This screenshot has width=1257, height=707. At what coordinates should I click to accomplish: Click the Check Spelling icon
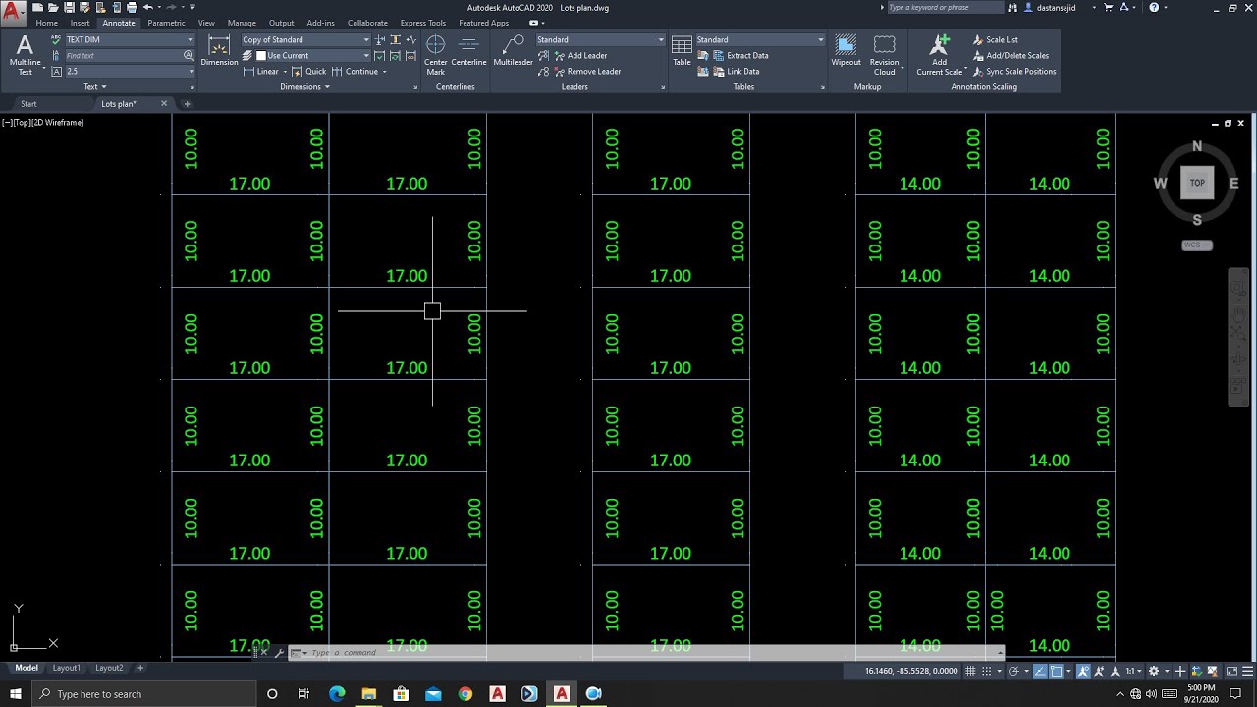56,39
